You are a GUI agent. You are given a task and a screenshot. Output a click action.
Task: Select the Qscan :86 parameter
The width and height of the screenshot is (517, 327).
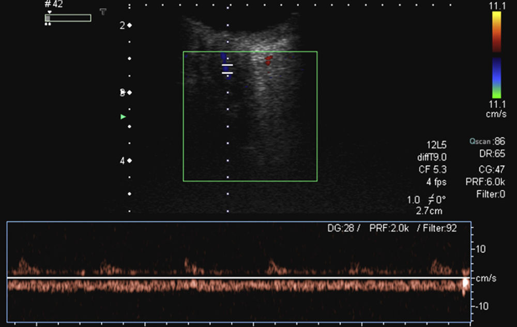tap(486, 140)
